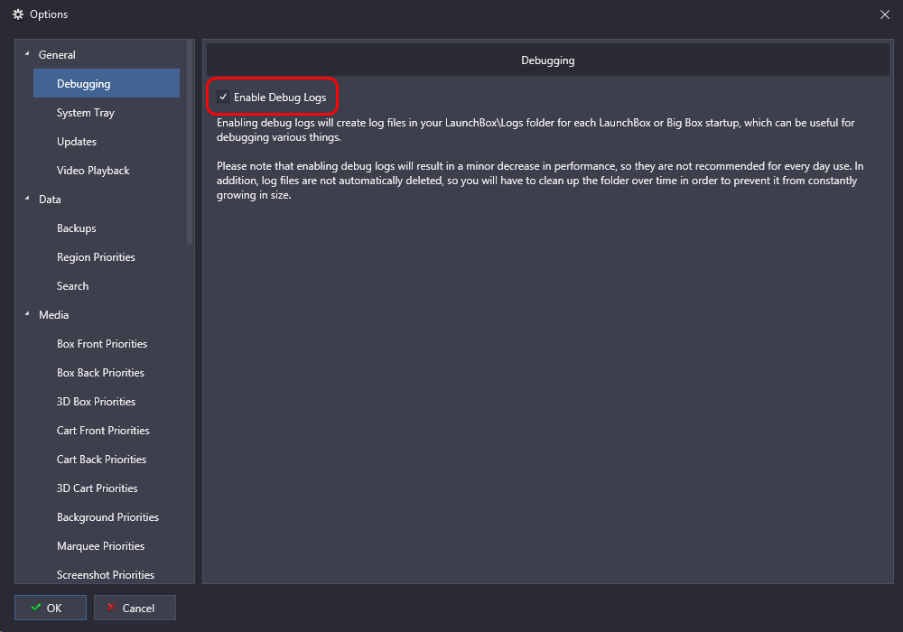Click the red X icon on Cancel button
The height and width of the screenshot is (632, 903).
point(112,608)
